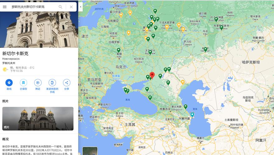
Task: Select yellow star pin near Astrakhan
Action: 182,82
